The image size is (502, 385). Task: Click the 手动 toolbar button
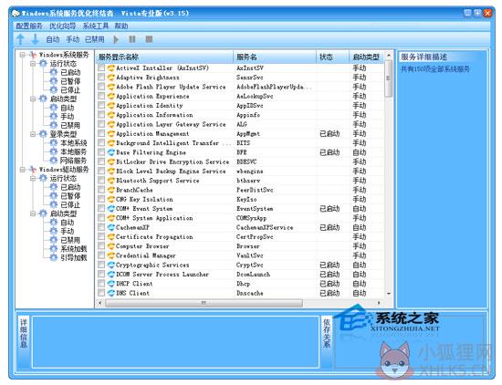click(73, 39)
